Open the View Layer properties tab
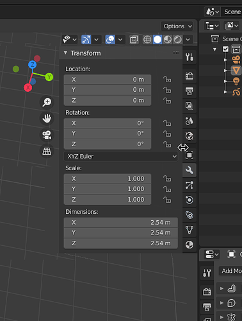Viewport: 242px width, 321px height. [x=190, y=106]
